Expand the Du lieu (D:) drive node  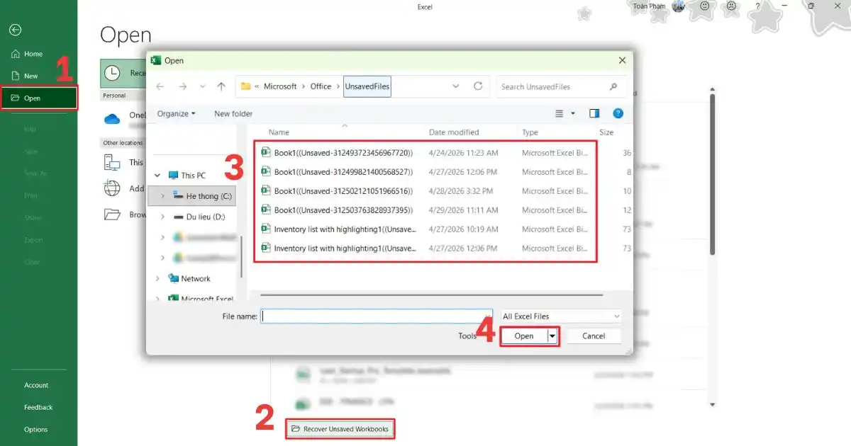tap(163, 217)
